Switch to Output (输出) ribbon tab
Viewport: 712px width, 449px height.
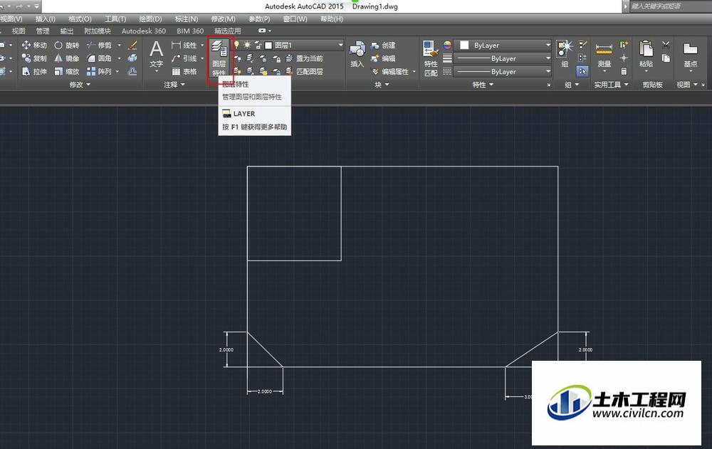(67, 31)
